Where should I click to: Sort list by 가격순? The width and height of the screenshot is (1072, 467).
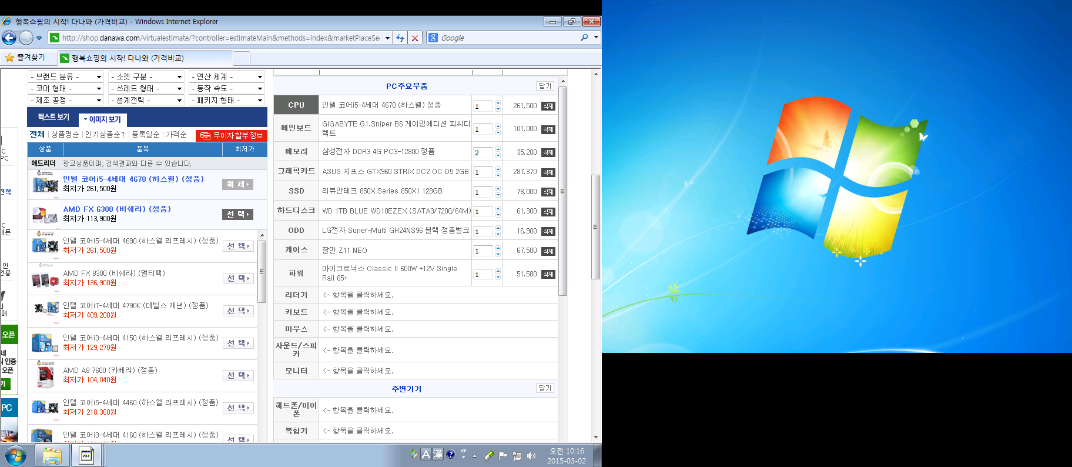click(x=176, y=135)
